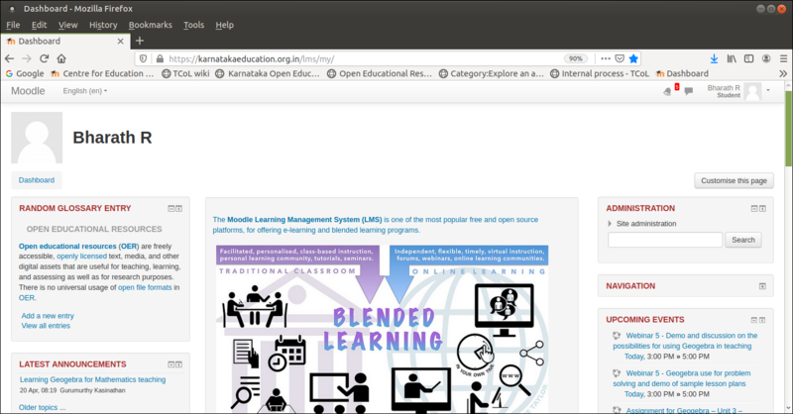
Task: Toggle the sidebar view icon
Action: [749, 58]
